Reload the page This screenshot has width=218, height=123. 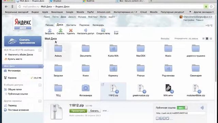point(20,6)
